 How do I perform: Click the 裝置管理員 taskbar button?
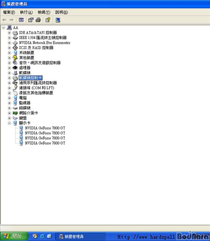[80, 236]
